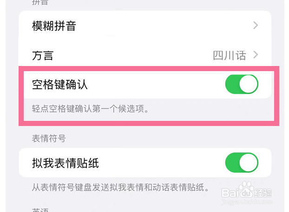The image size is (289, 212).
Task: Click the 空格键确认 label text
Action: point(60,85)
